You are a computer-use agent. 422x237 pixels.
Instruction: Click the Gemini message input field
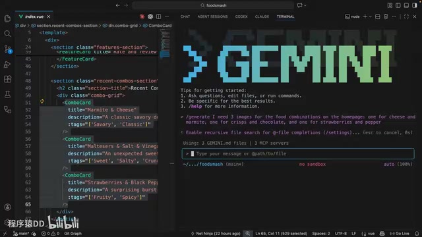[298, 153]
